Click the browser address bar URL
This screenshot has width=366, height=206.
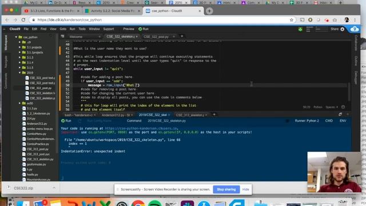coord(70,20)
